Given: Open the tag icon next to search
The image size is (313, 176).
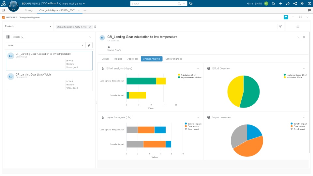Looking at the screenshot, I should (191, 3).
